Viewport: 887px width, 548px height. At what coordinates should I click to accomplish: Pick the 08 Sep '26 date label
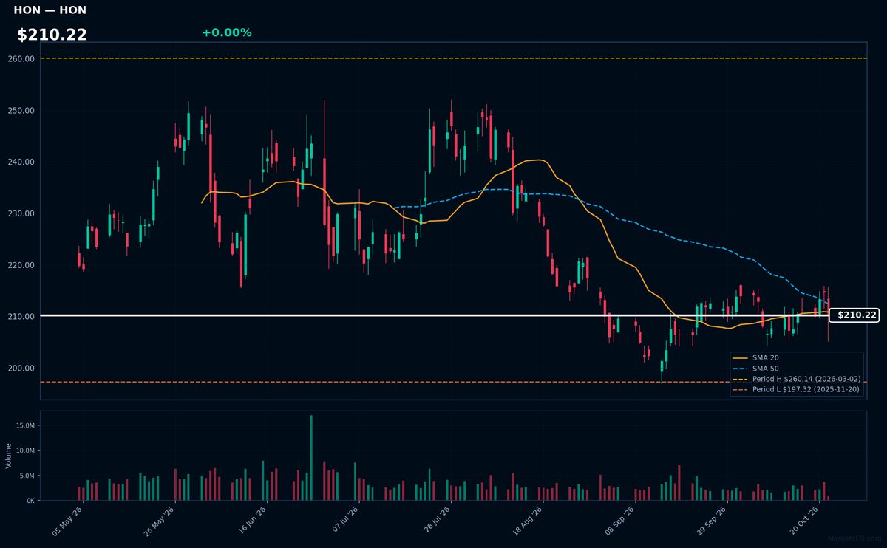(621, 521)
